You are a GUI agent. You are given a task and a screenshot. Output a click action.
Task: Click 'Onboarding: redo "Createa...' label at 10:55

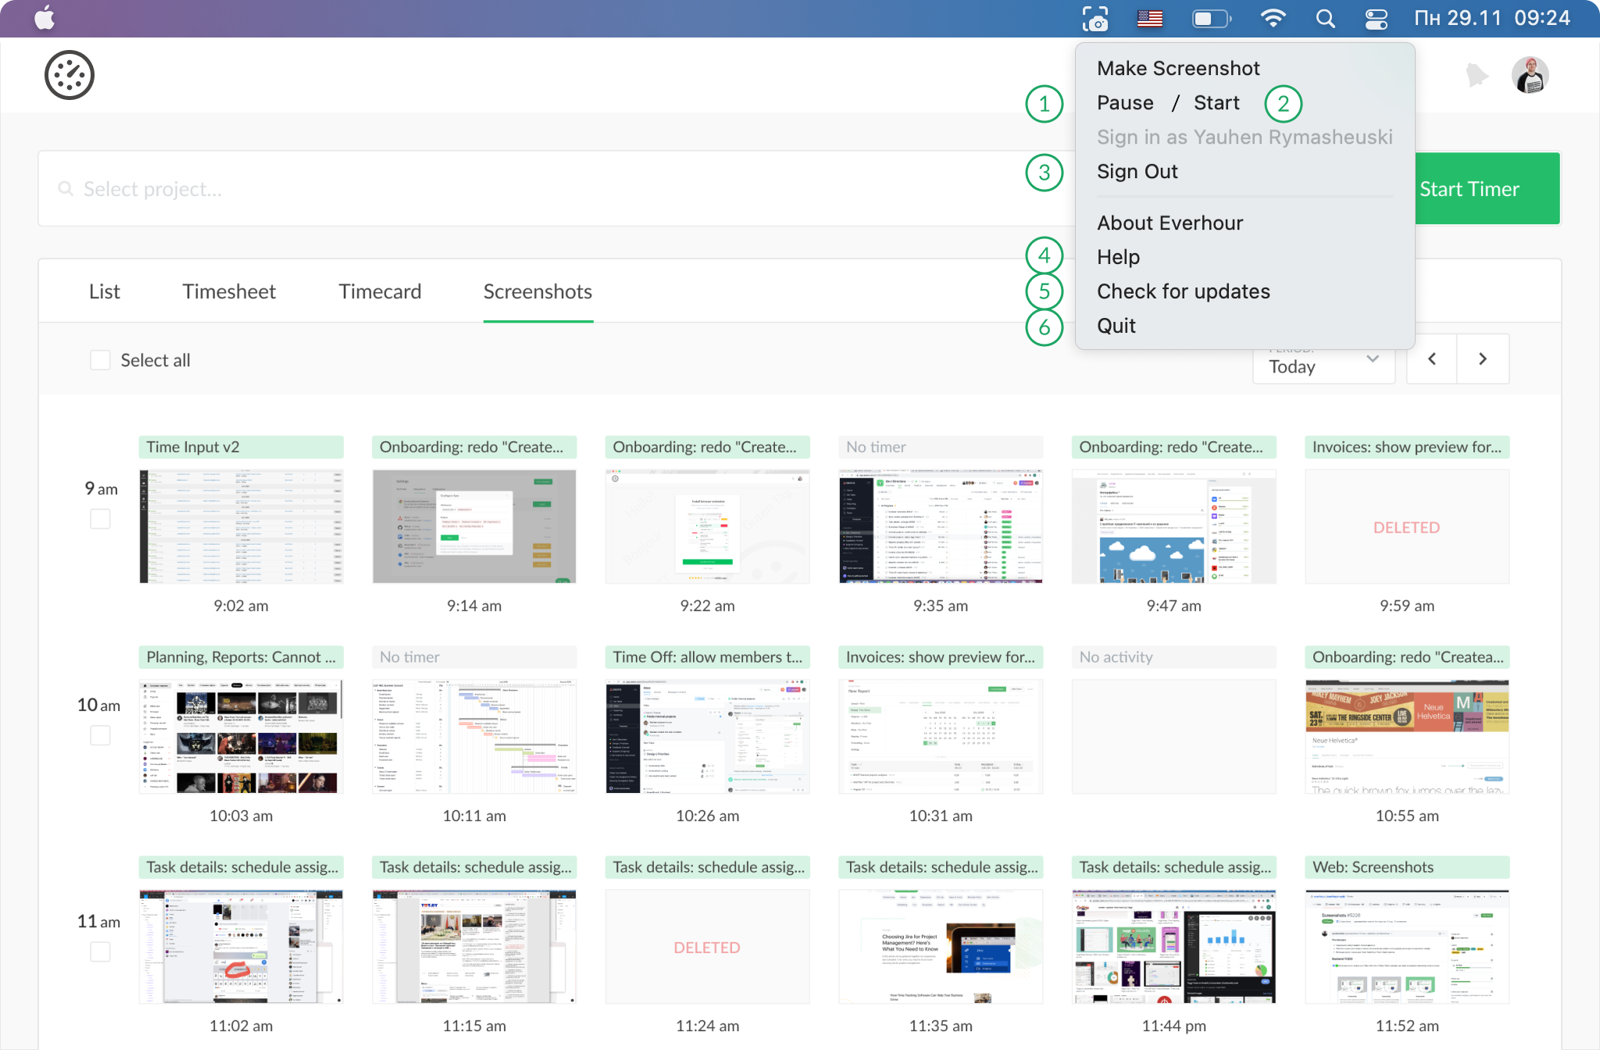[x=1407, y=657]
